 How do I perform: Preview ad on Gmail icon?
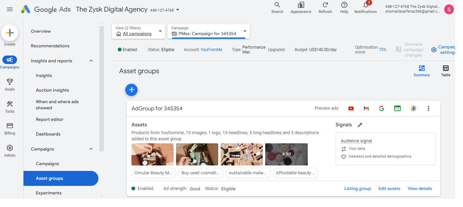pyautogui.click(x=366, y=108)
